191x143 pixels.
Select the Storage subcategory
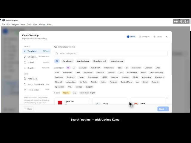pos(79,87)
